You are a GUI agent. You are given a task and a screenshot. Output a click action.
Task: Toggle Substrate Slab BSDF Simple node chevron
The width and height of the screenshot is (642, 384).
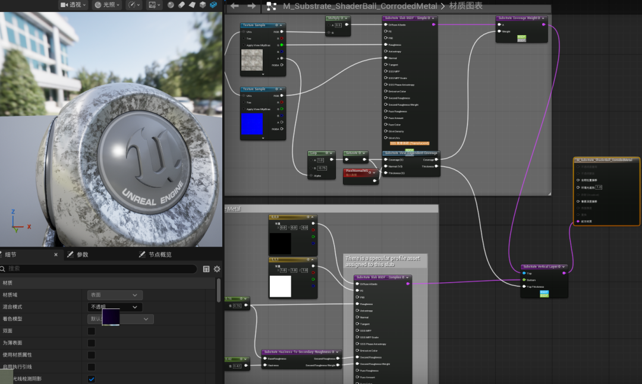click(x=433, y=18)
